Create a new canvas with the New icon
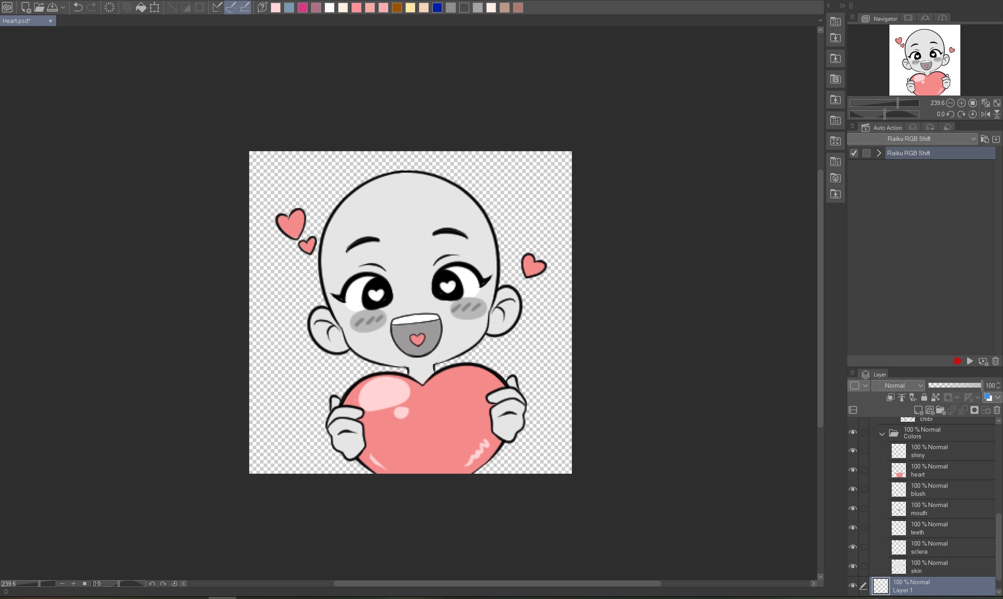 click(26, 7)
